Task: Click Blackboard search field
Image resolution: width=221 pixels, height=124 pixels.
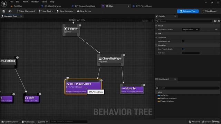Action: pos(188,88)
